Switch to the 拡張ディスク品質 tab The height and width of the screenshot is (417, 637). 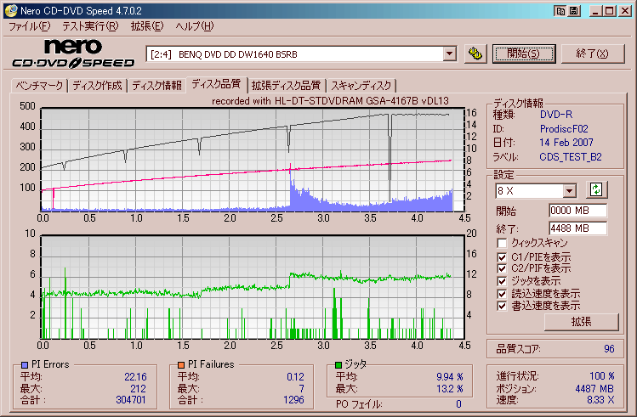(x=286, y=86)
